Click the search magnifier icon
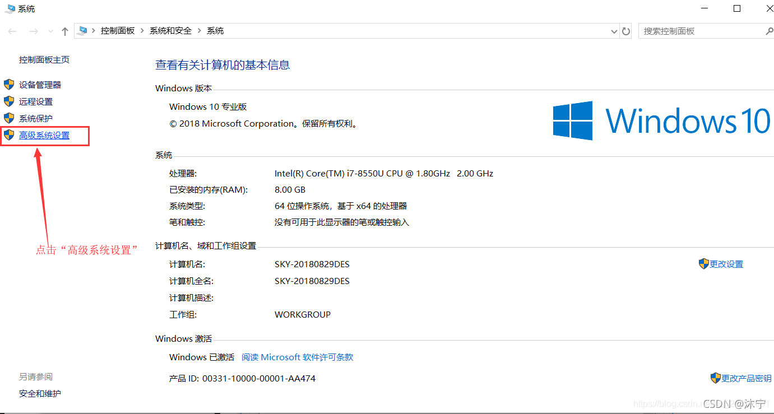 pyautogui.click(x=769, y=31)
